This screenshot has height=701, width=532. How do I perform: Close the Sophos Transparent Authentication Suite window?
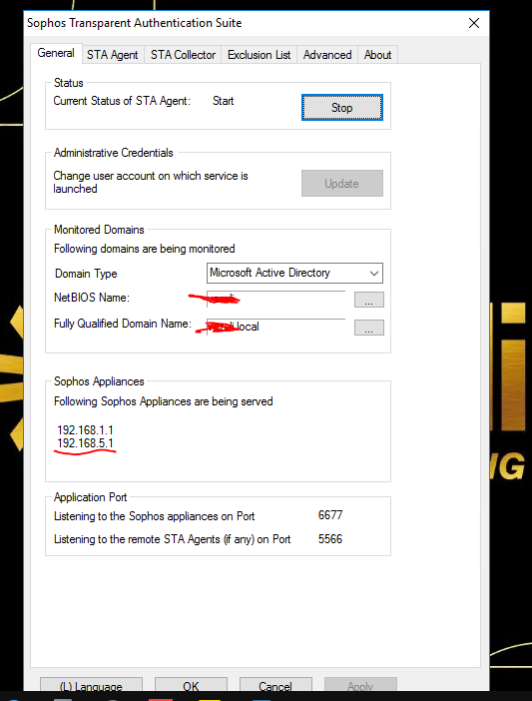coord(474,23)
